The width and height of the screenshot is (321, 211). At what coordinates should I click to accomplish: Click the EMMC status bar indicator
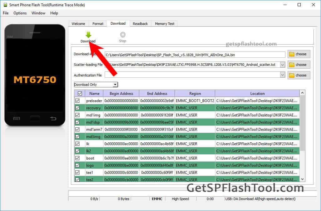(157, 199)
